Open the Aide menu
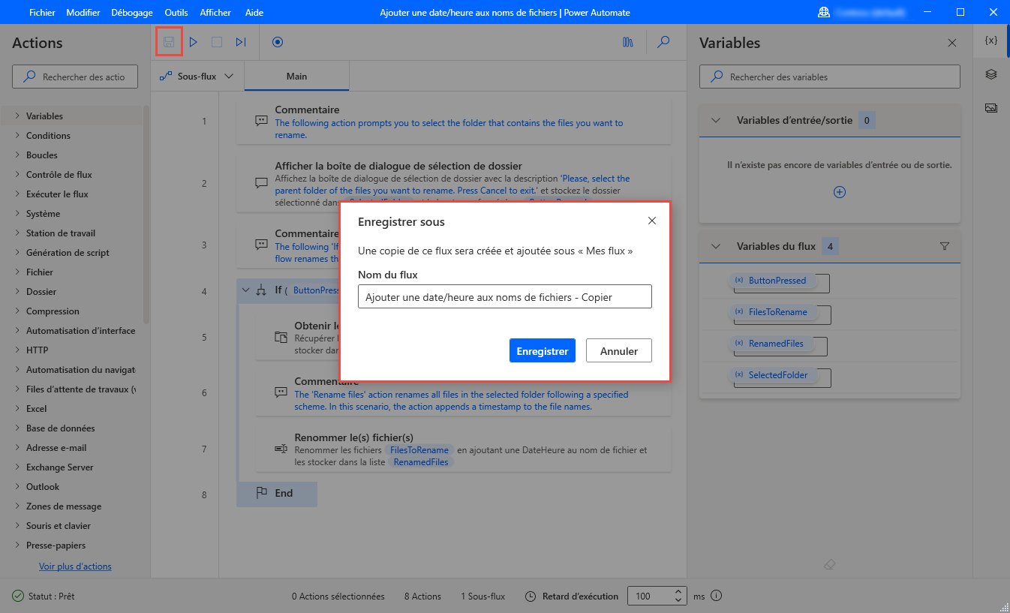 pyautogui.click(x=254, y=13)
